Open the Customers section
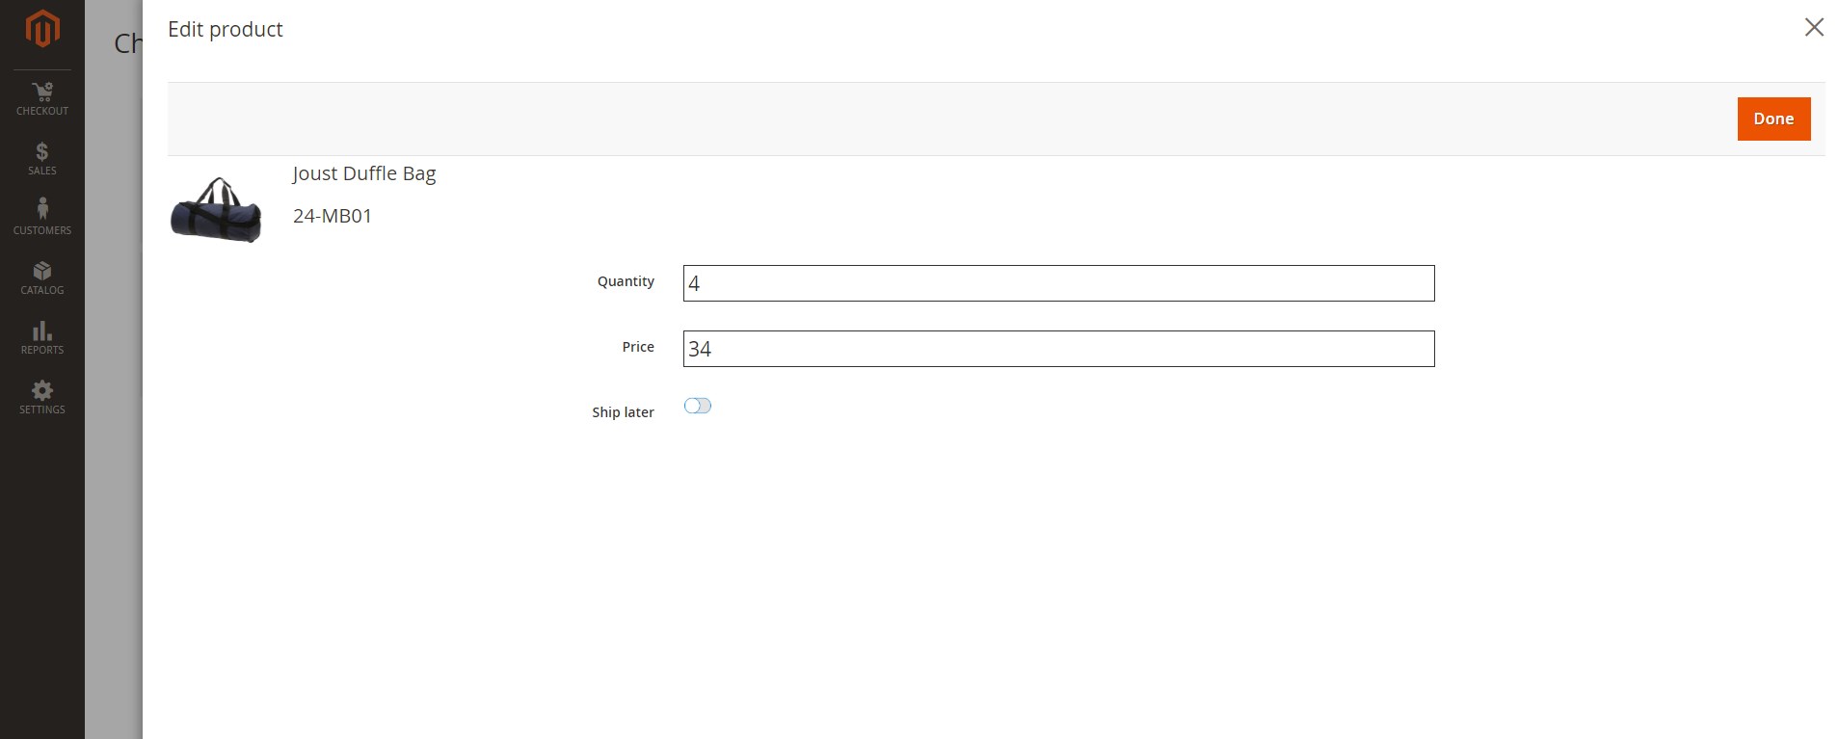This screenshot has width=1839, height=739. click(x=41, y=218)
